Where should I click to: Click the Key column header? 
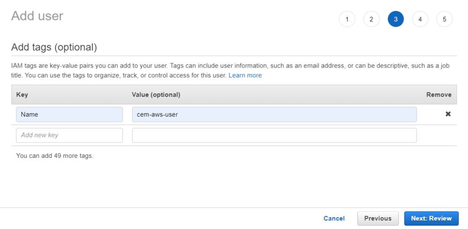point(22,95)
